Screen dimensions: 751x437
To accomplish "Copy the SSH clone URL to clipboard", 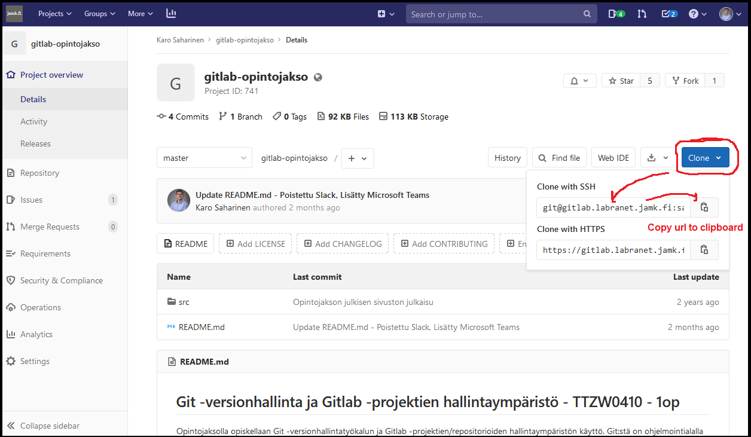I will (x=704, y=207).
